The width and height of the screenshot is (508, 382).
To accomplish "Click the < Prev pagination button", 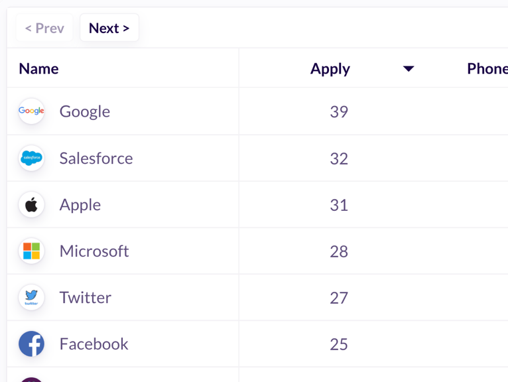I will pyautogui.click(x=44, y=28).
